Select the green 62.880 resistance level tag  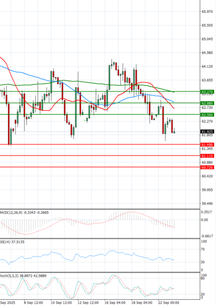(x=207, y=103)
